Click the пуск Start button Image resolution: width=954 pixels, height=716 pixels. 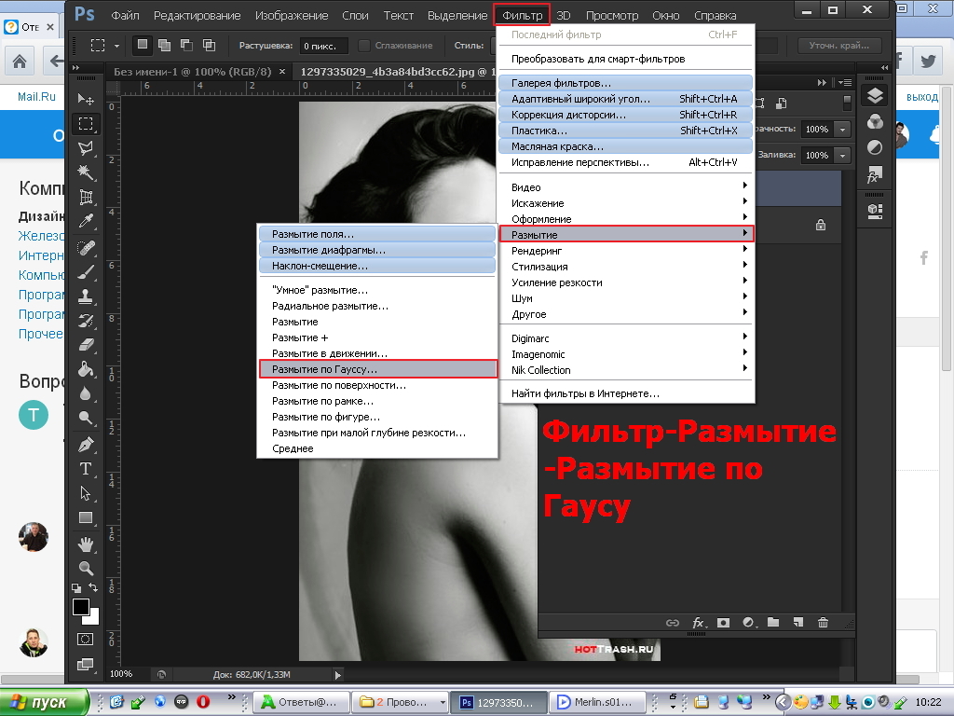[x=45, y=702]
